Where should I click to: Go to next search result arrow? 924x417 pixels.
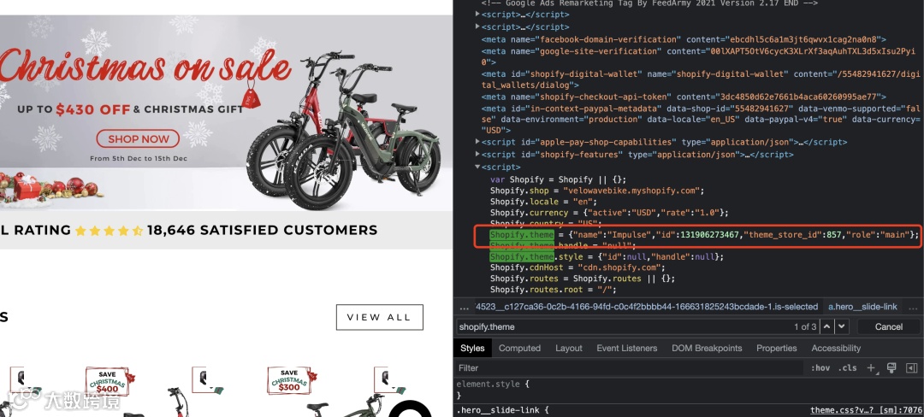pyautogui.click(x=842, y=326)
